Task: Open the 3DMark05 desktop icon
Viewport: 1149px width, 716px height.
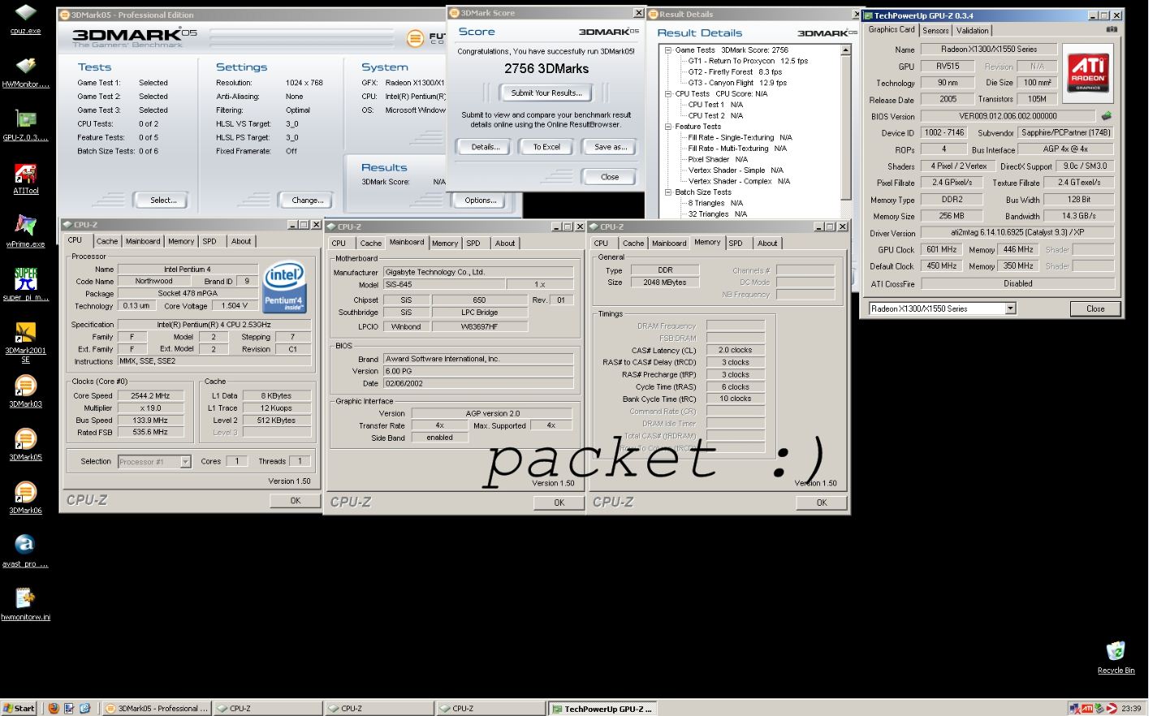Action: (25, 439)
